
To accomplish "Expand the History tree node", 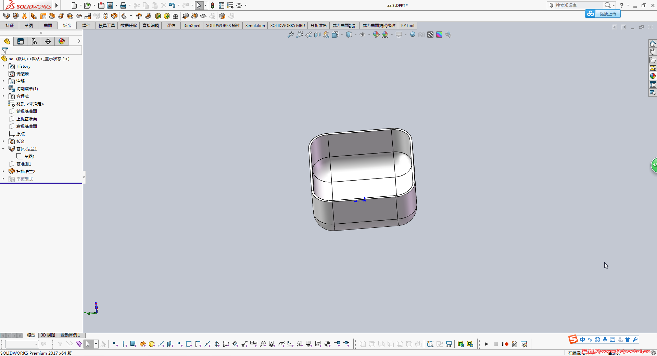I will [3, 66].
